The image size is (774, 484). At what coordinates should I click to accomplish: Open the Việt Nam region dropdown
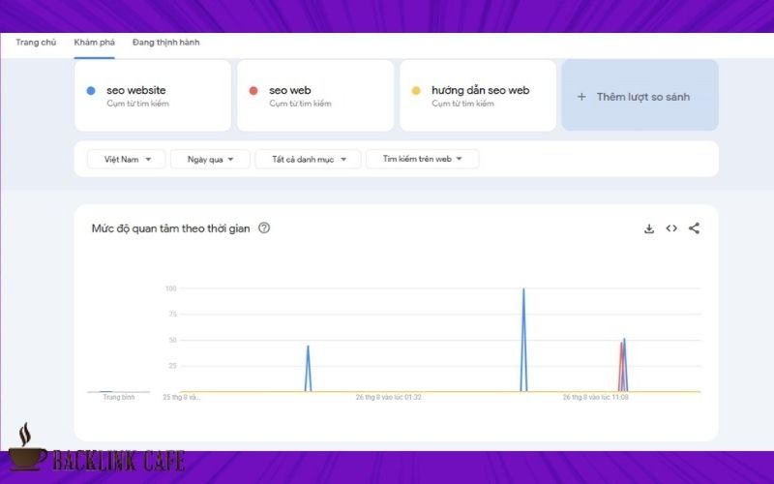(x=127, y=159)
